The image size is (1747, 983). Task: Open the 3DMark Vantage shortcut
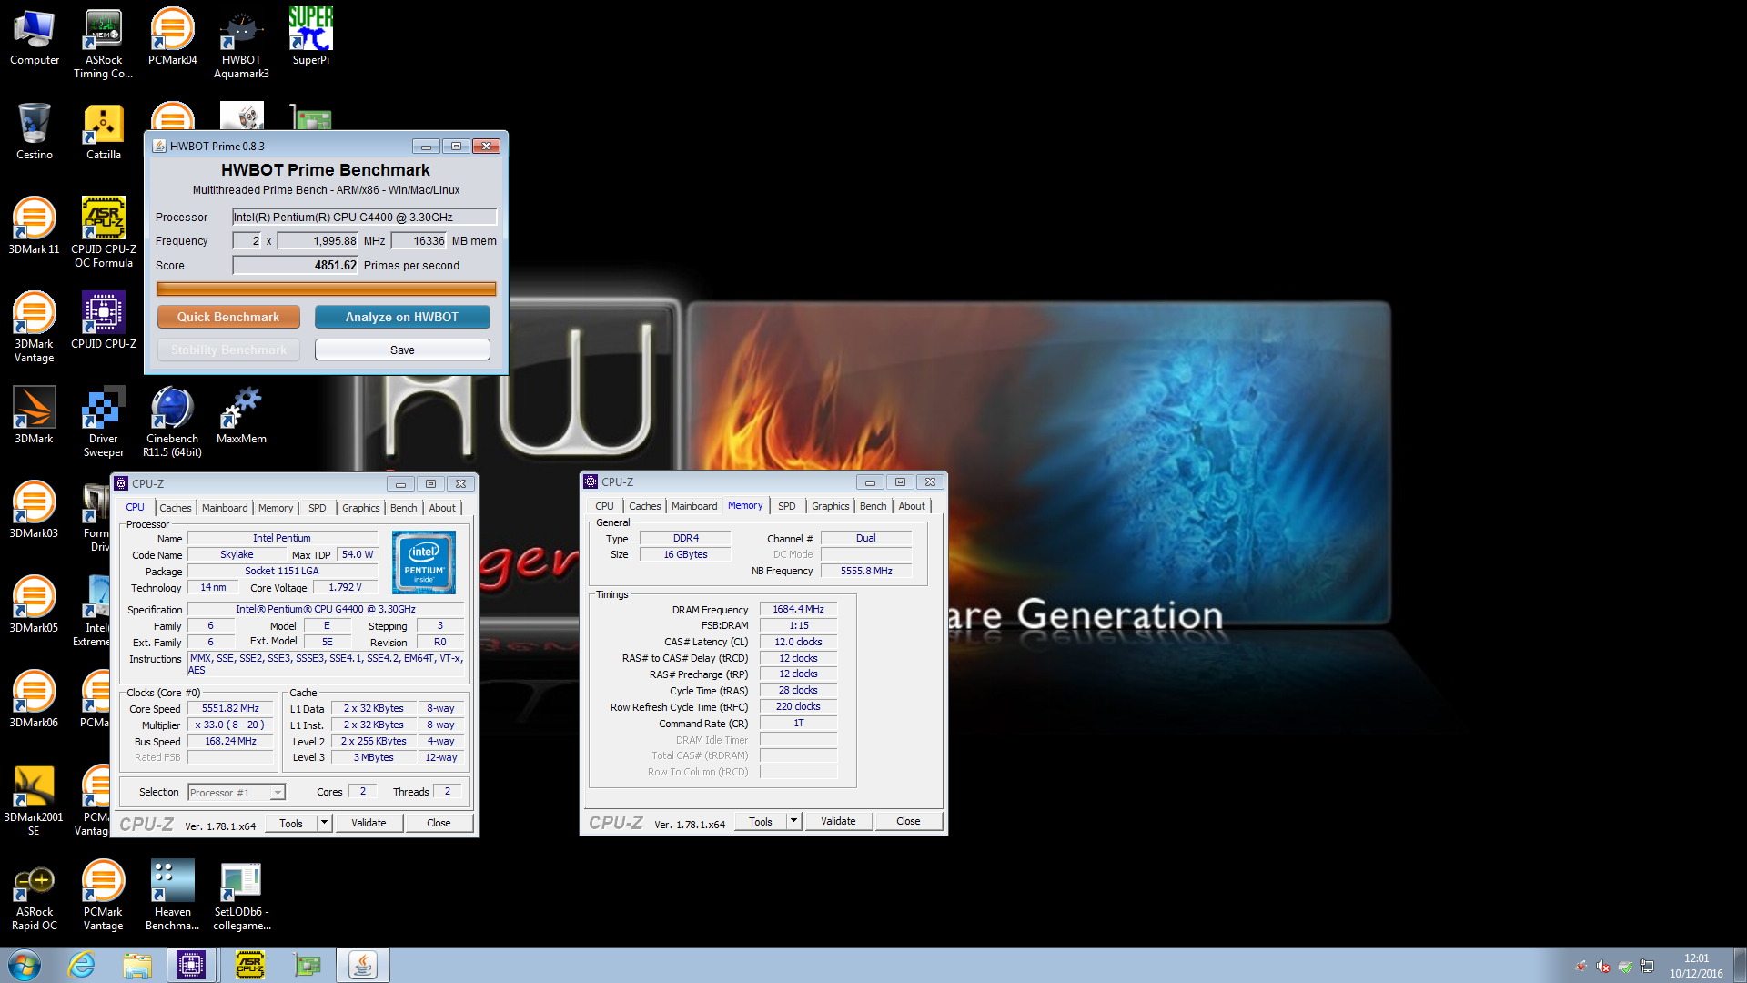(x=35, y=328)
